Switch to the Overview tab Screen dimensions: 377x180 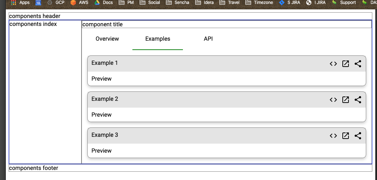point(107,39)
